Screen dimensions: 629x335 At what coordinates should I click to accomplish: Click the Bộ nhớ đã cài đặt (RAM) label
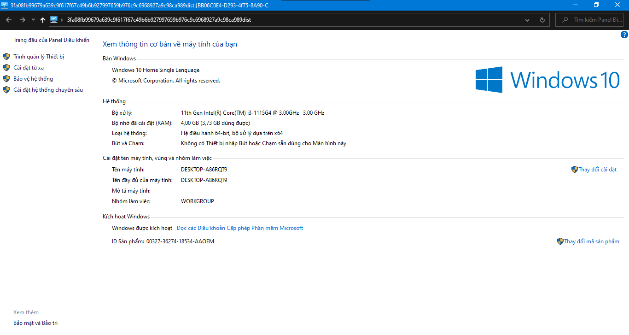point(142,123)
